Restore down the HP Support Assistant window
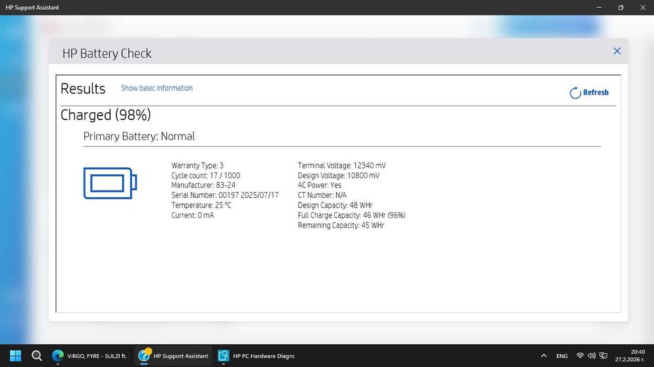 [x=621, y=7]
